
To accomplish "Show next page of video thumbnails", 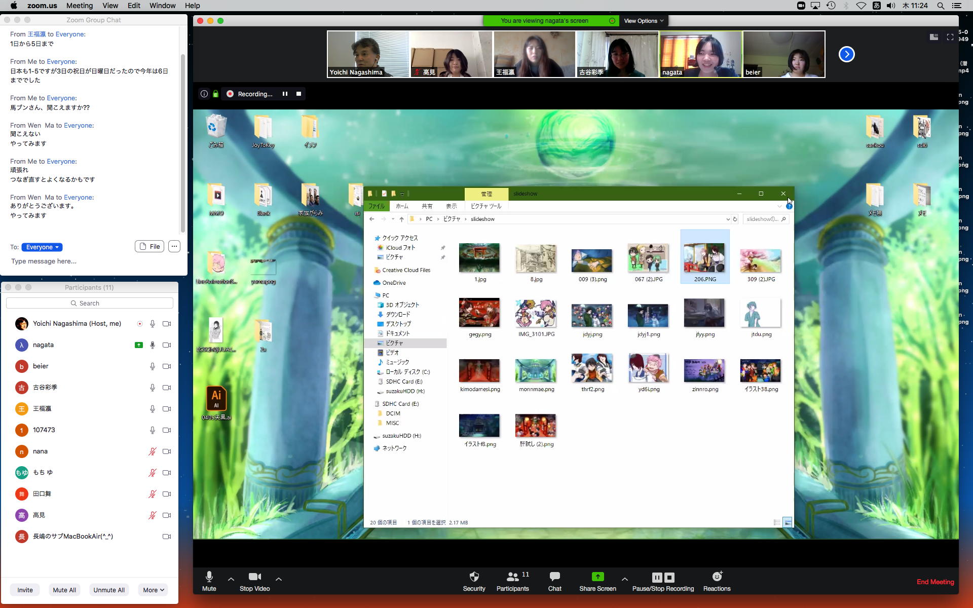I will click(x=846, y=54).
